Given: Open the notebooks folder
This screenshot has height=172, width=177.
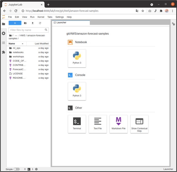Looking at the screenshot, I should coord(29,52).
